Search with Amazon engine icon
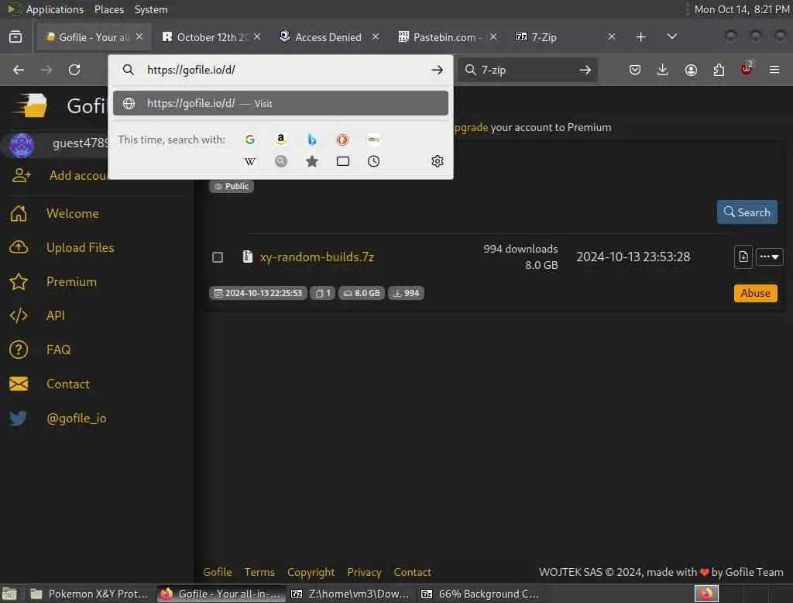Image resolution: width=793 pixels, height=603 pixels. pos(280,140)
